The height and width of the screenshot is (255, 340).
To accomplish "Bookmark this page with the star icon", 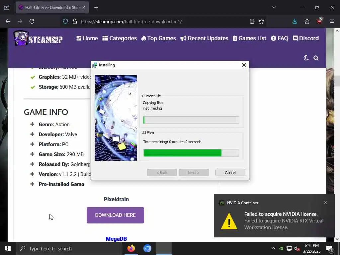I will point(261,21).
